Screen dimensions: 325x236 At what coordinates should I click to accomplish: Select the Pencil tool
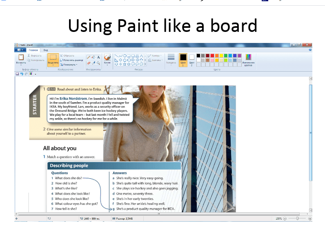coord(89,57)
